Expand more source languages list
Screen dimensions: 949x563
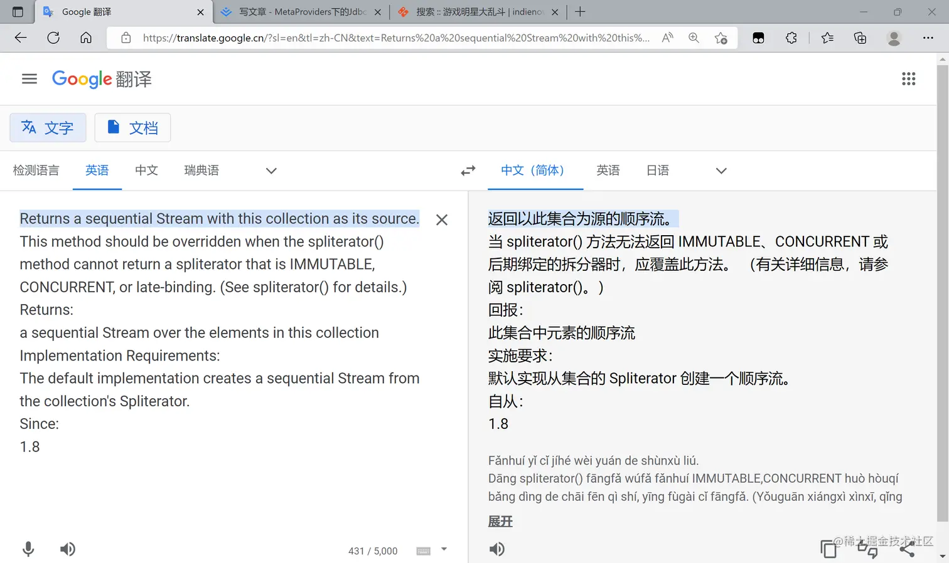(271, 171)
